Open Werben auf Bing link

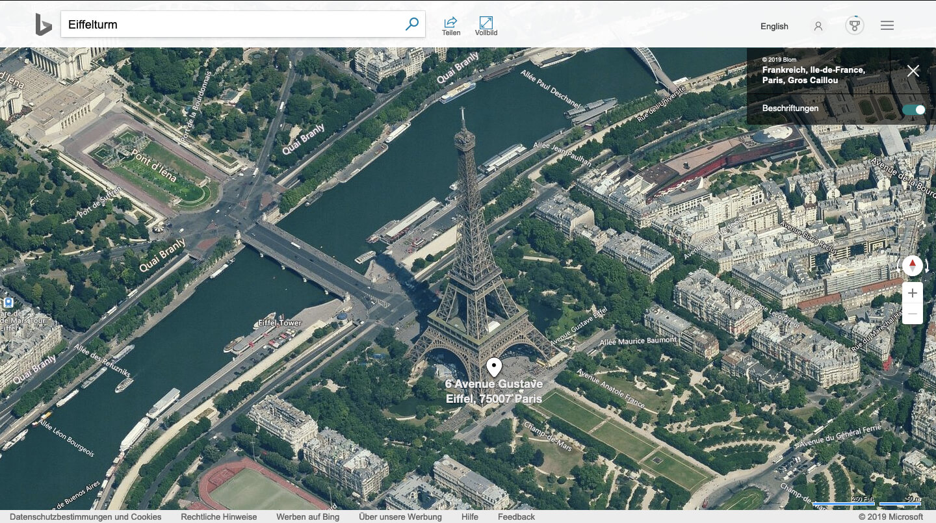coord(307,517)
